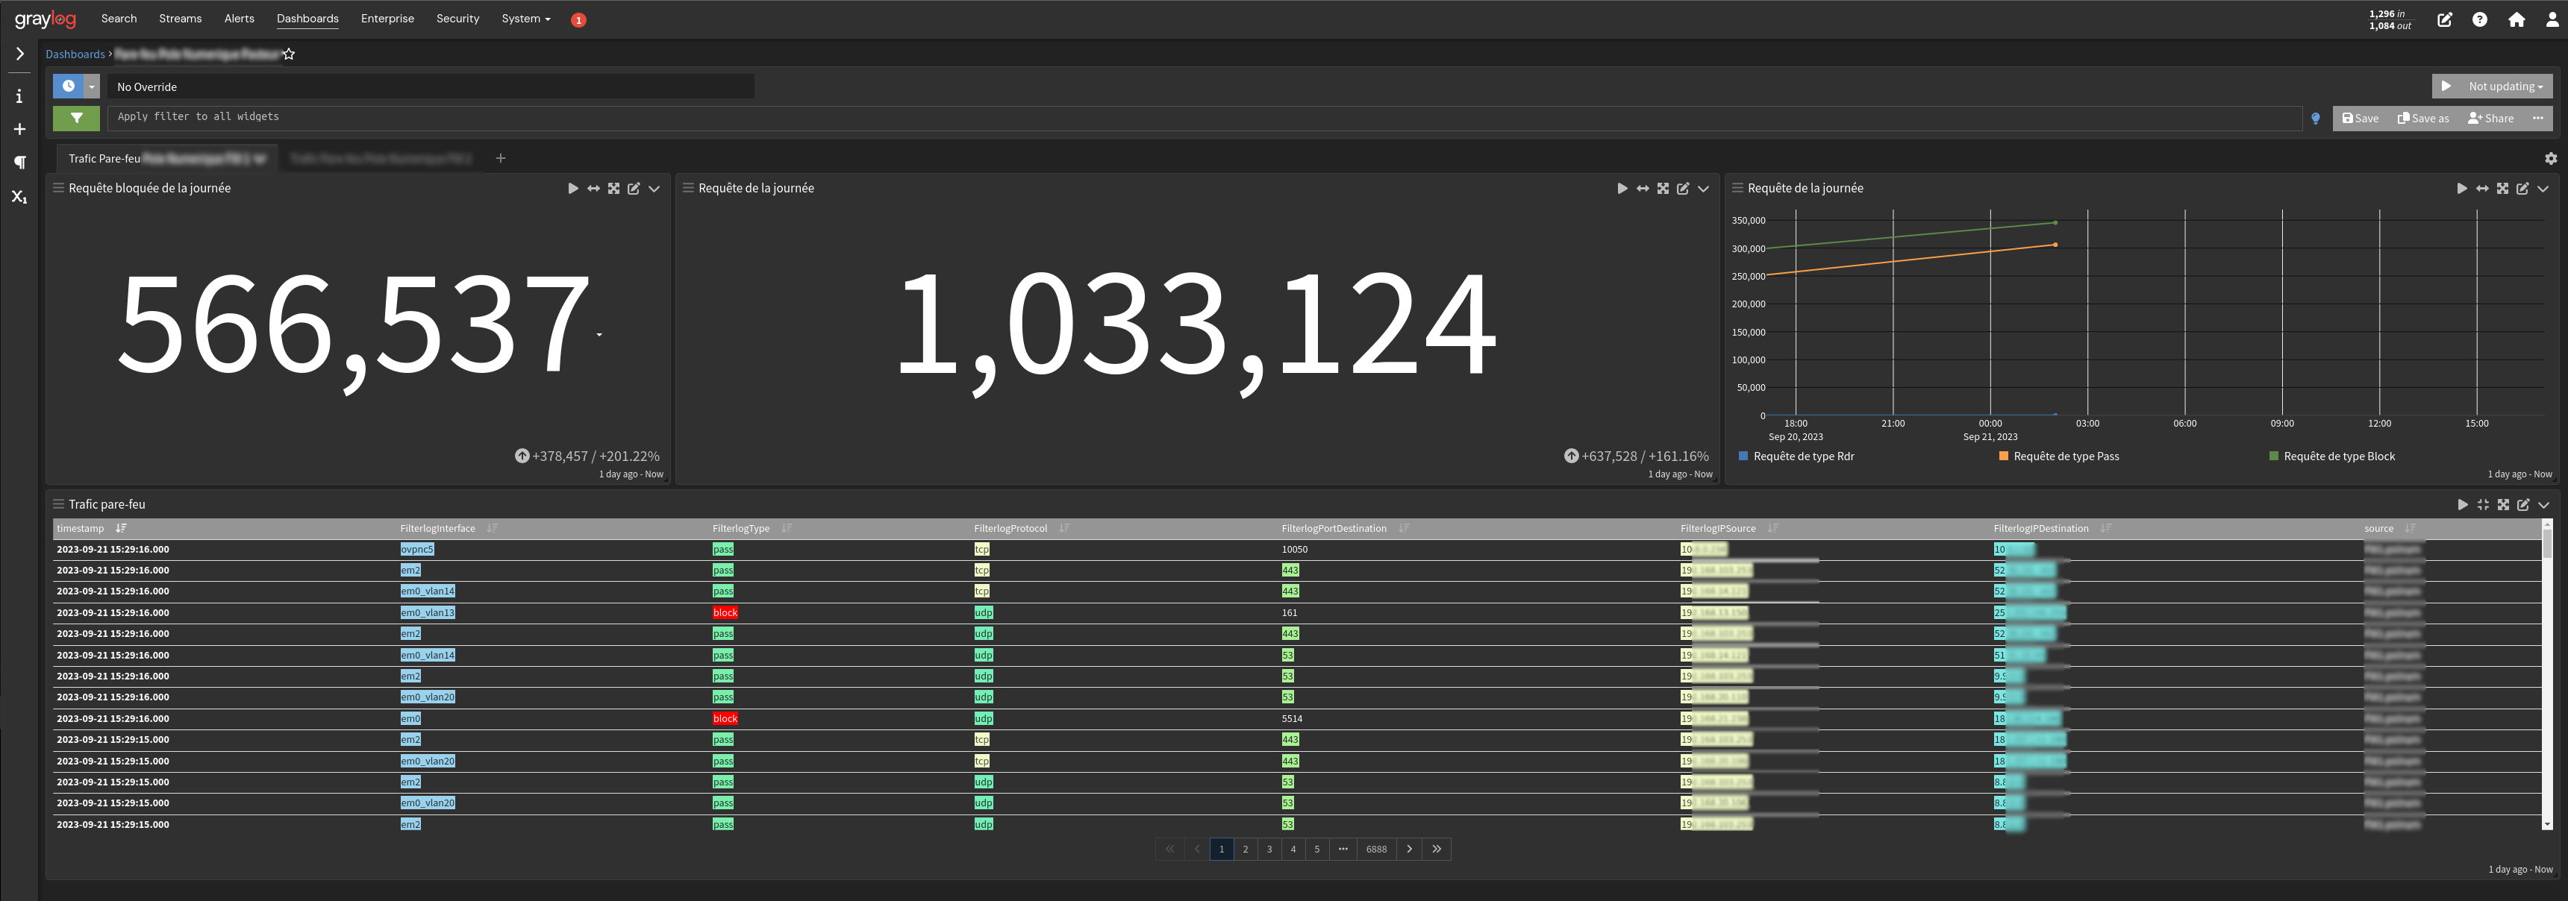Screen dimensions: 2568x901
Task: Expand time range type dropdown next to clock
Action: (92, 87)
